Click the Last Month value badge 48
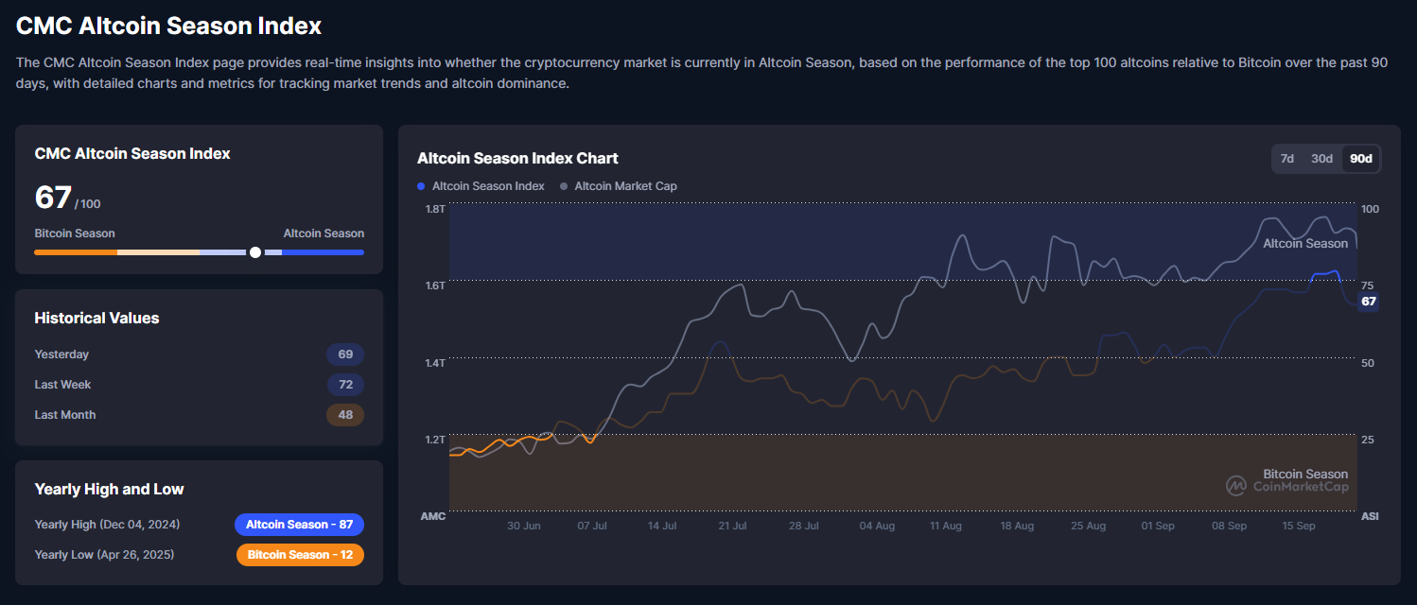 tap(345, 415)
